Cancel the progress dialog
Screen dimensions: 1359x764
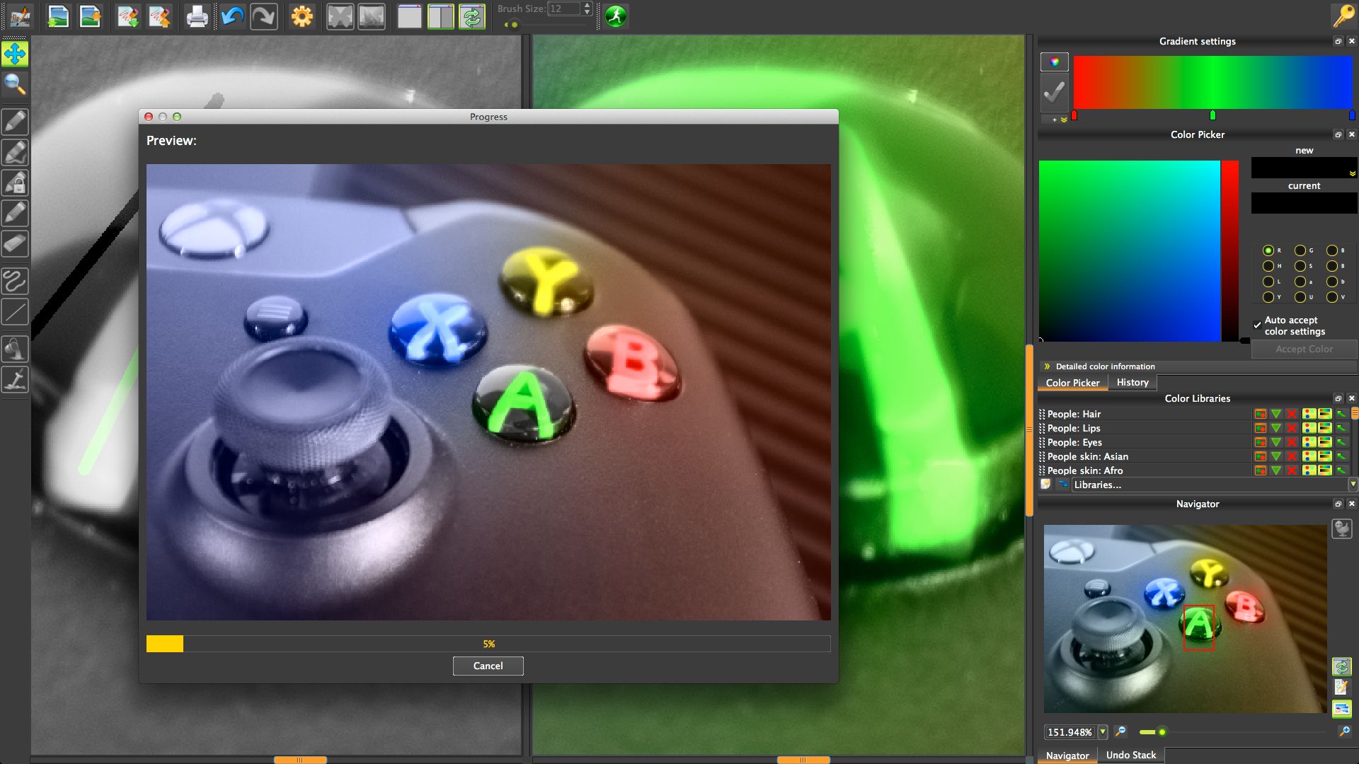(488, 666)
